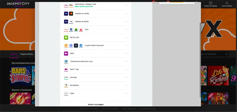The height and width of the screenshot is (112, 237).
Task: Expand the NETELLER row chevron
Action: (126, 37)
